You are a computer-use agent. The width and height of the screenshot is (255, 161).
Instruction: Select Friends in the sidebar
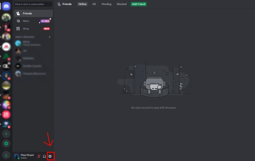click(x=33, y=14)
